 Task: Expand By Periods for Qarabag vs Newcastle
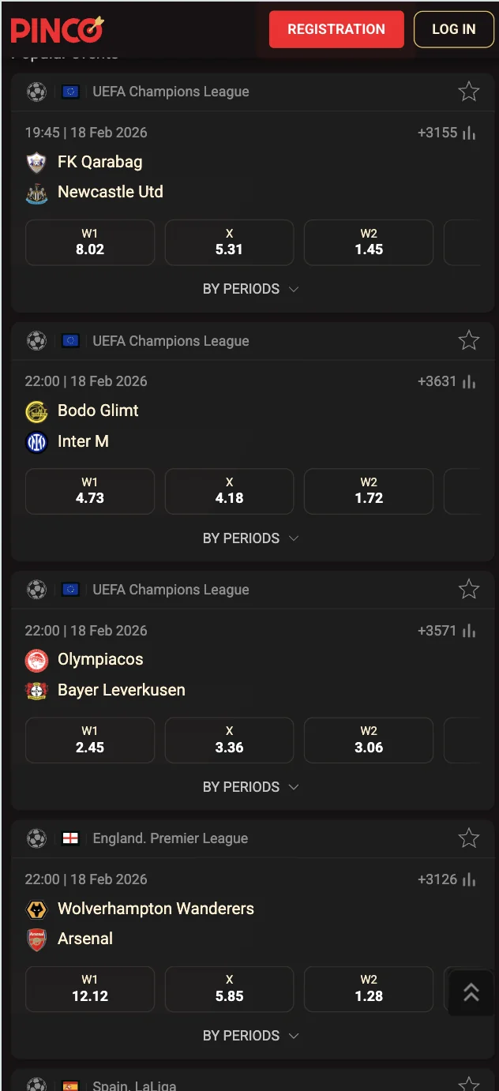[x=249, y=289]
